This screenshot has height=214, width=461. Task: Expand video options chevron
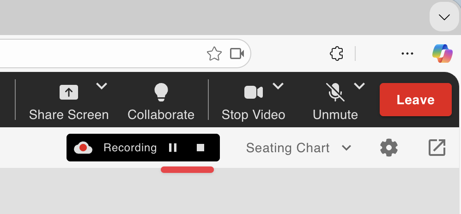click(x=278, y=86)
